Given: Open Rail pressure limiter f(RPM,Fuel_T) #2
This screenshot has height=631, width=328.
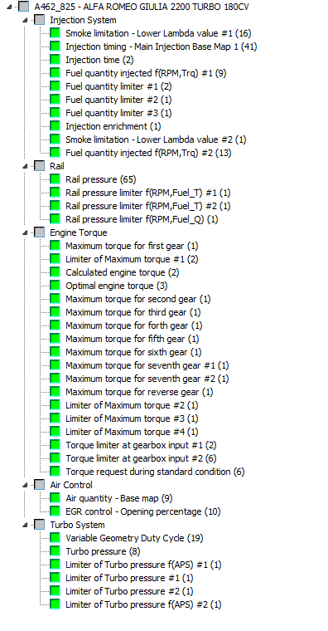Looking at the screenshot, I should coord(148,206).
